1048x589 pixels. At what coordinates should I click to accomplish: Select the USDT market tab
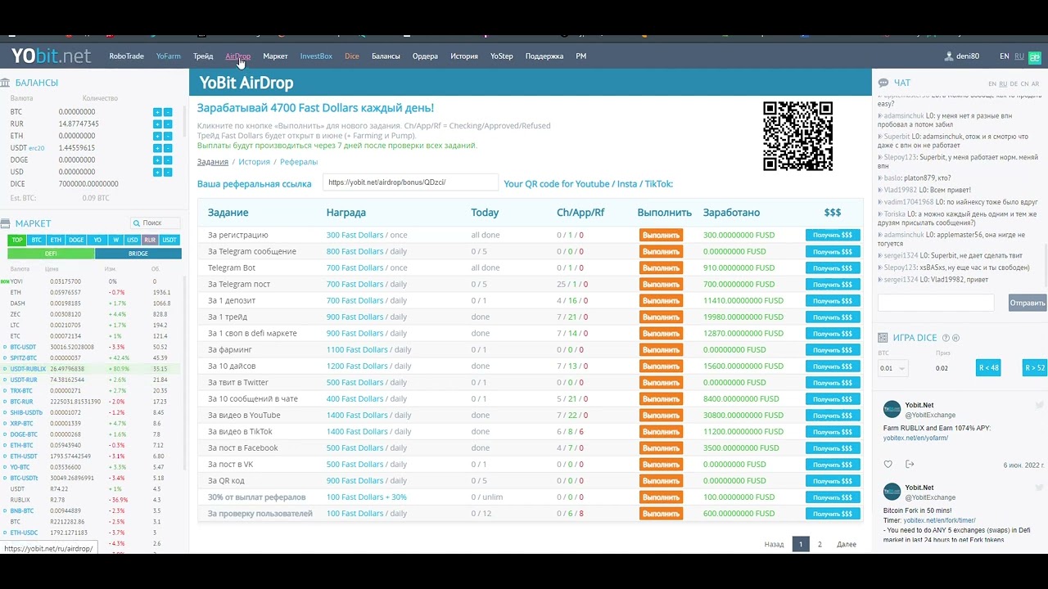[x=169, y=241]
